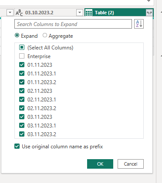The height and width of the screenshot is (183, 162).
Task: Uncheck the 03.11.2023.2 column checkbox
Action: [x=22, y=134]
